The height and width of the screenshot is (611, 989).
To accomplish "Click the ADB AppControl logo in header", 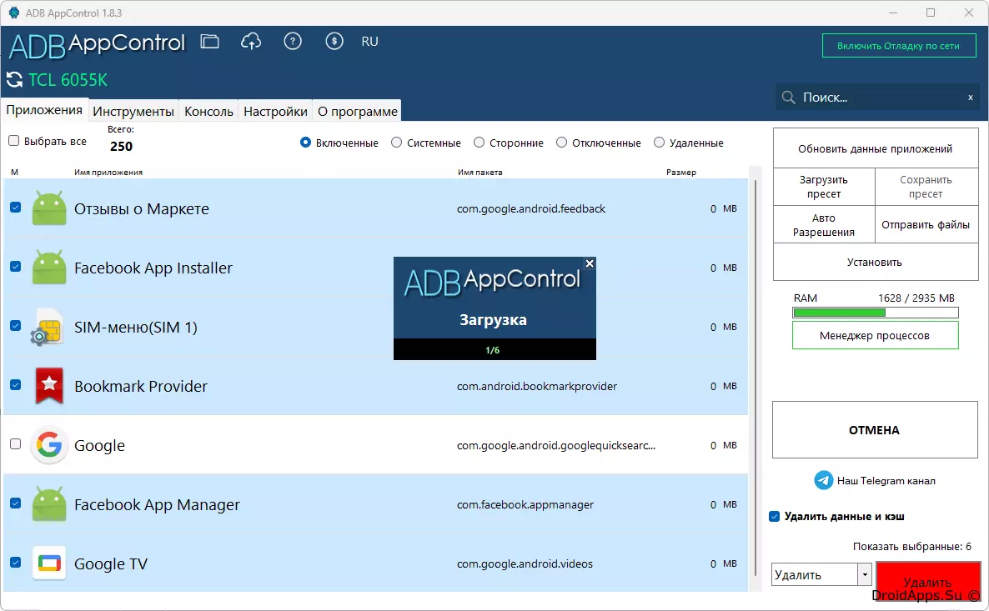I will pos(97,45).
